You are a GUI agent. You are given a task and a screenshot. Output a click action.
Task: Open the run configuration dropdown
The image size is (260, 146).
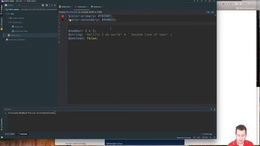194,1
